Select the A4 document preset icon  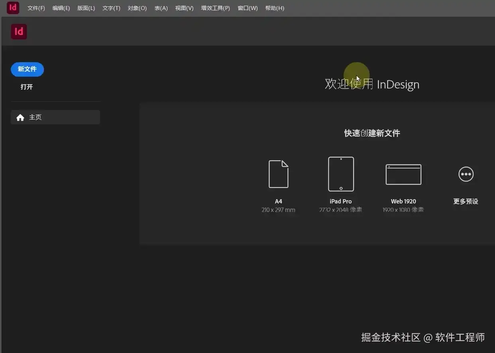coord(279,174)
